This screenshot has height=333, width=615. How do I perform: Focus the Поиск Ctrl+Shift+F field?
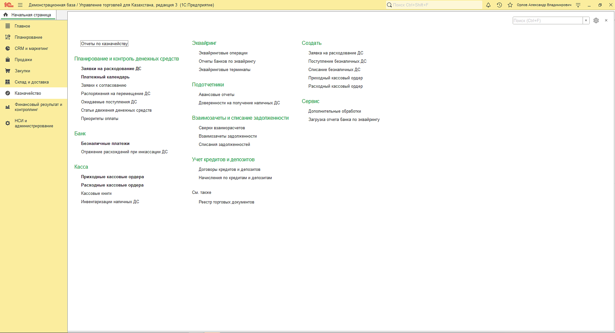[437, 5]
